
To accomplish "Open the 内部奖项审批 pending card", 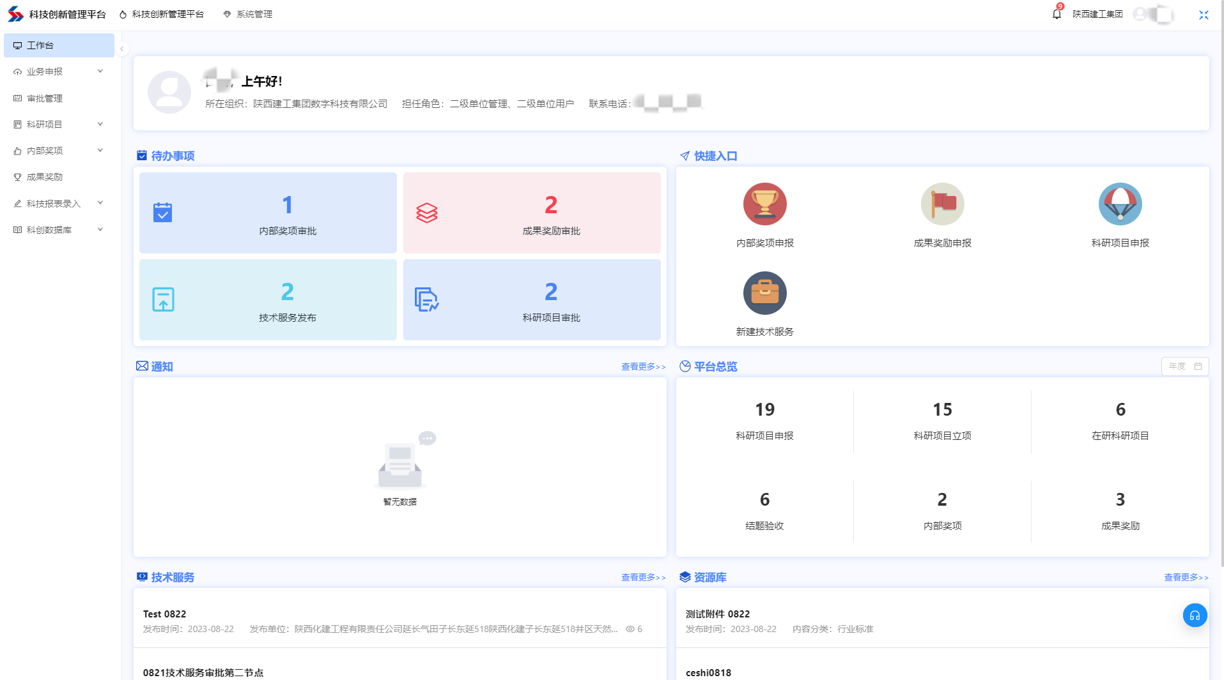I will point(268,213).
